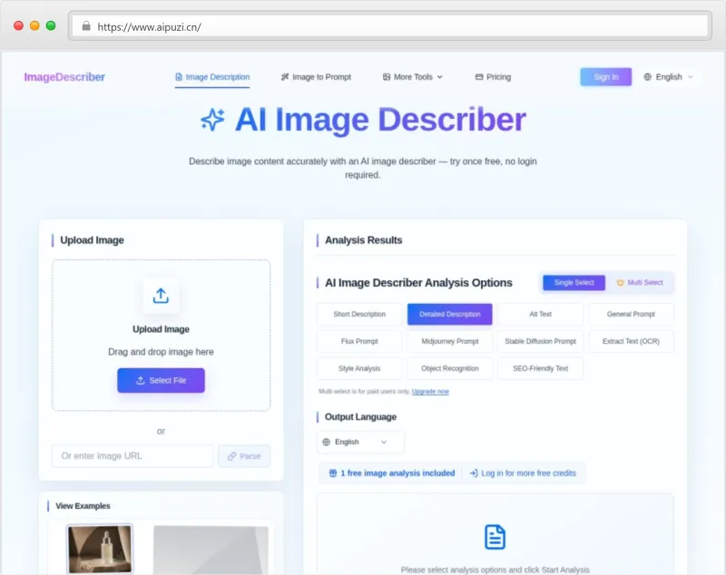Click the wand icon on Image to Prompt
This screenshot has height=575, width=726.
pyautogui.click(x=285, y=77)
